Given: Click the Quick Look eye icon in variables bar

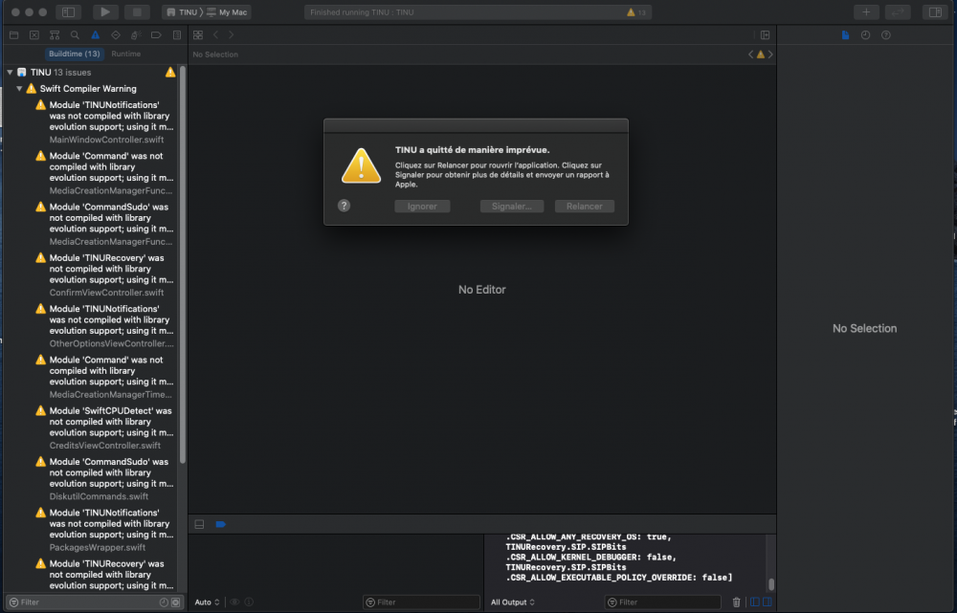Looking at the screenshot, I should pyautogui.click(x=235, y=602).
